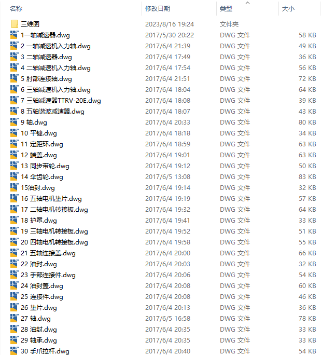
Task: Click the file icon of 5 肘部连接轴.dwg
Action: coord(14,78)
